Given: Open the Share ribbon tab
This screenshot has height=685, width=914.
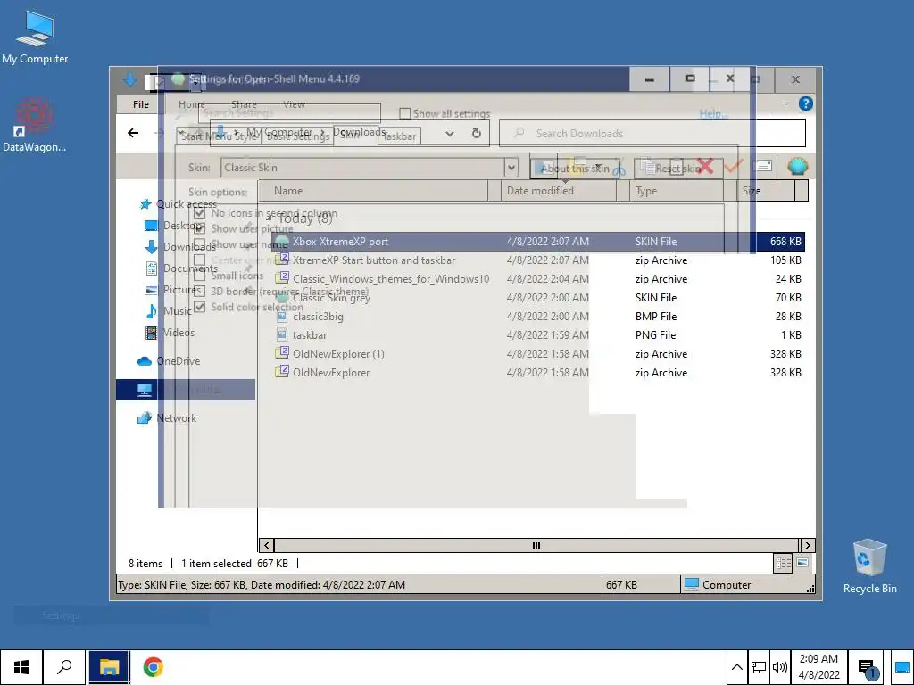Looking at the screenshot, I should tap(244, 104).
